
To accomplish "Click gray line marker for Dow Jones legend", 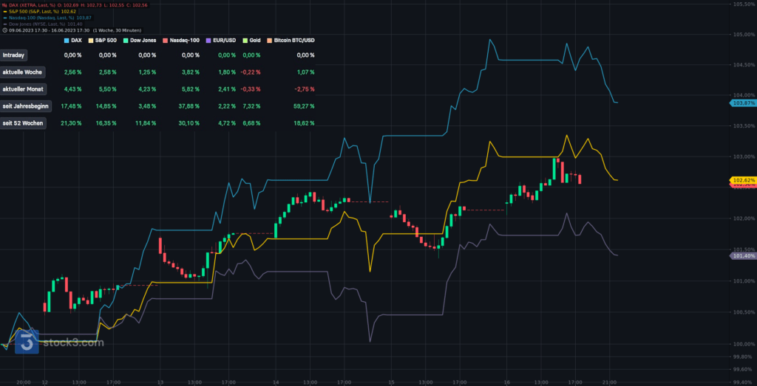I will click(x=4, y=24).
